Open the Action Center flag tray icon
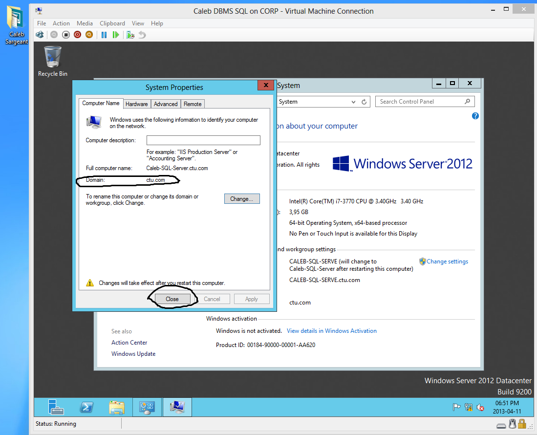Image resolution: width=537 pixels, height=435 pixels. pyautogui.click(x=456, y=407)
